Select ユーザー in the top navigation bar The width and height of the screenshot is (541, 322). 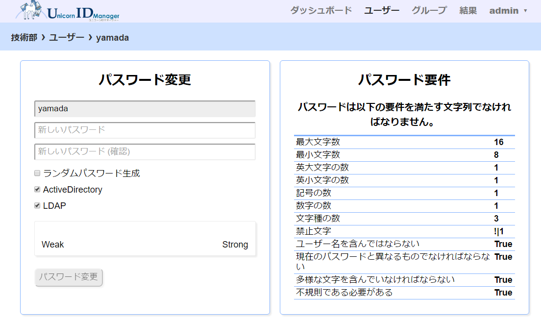click(x=382, y=10)
